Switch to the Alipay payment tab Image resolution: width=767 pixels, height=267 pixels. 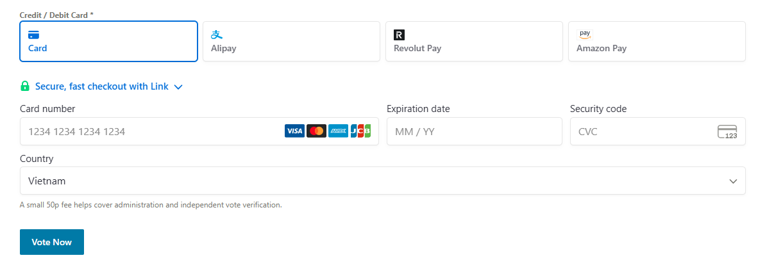point(291,42)
